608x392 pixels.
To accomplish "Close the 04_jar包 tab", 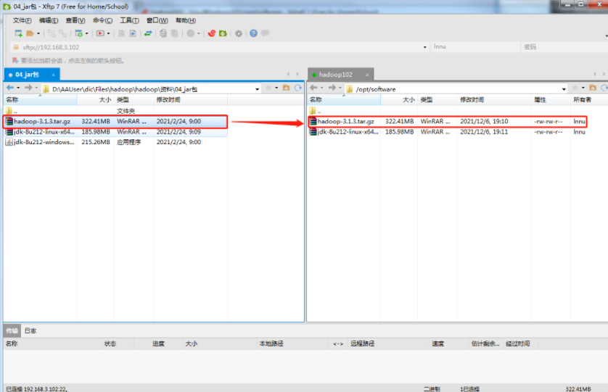I will click(53, 75).
